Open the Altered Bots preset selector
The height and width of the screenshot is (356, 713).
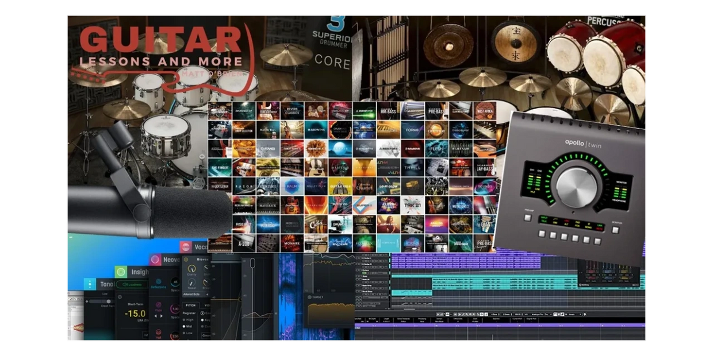click(x=194, y=293)
